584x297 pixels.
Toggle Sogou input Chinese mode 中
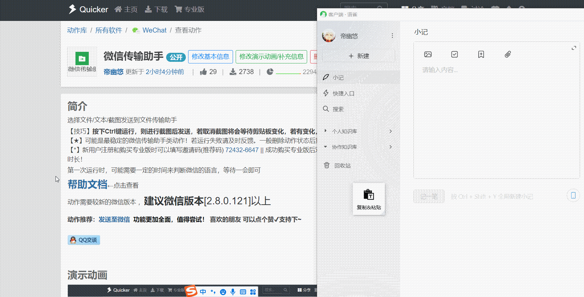tap(203, 292)
